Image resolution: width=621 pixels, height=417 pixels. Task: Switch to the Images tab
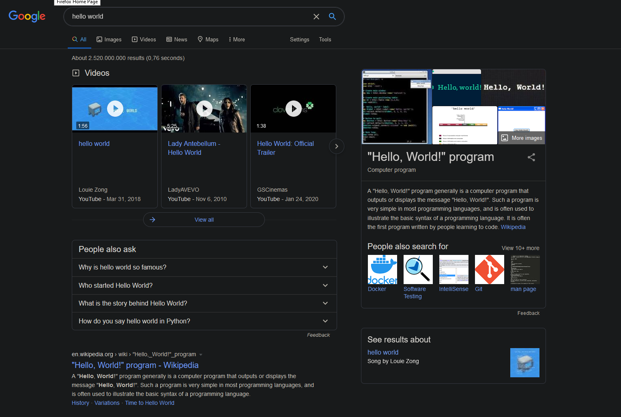click(x=109, y=39)
